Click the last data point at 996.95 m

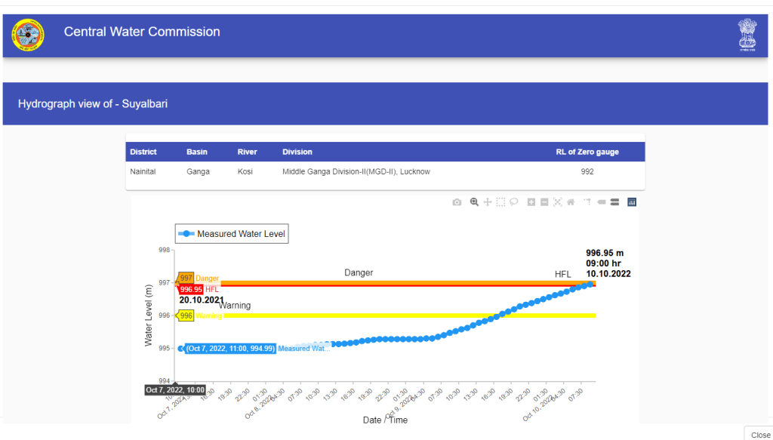pos(590,285)
